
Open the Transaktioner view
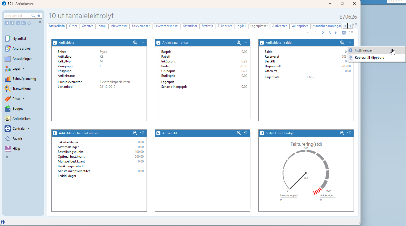[22, 89]
